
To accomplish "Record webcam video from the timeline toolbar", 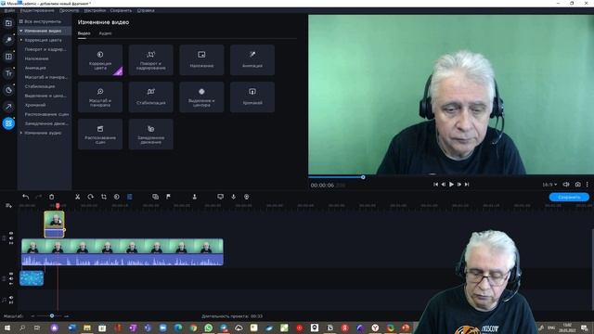I will tap(247, 197).
